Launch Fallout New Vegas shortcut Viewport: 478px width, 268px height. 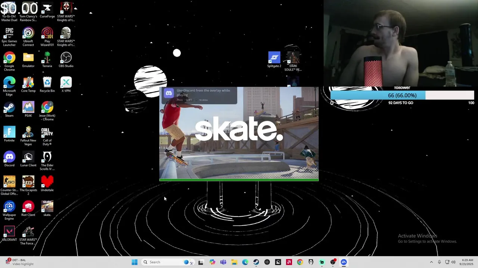click(x=28, y=136)
